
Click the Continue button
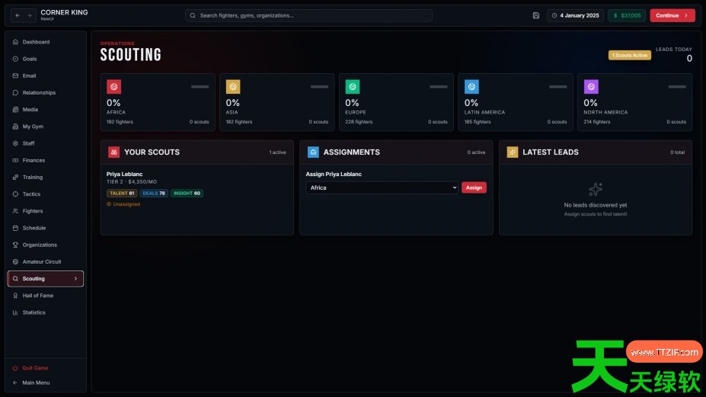pos(672,15)
